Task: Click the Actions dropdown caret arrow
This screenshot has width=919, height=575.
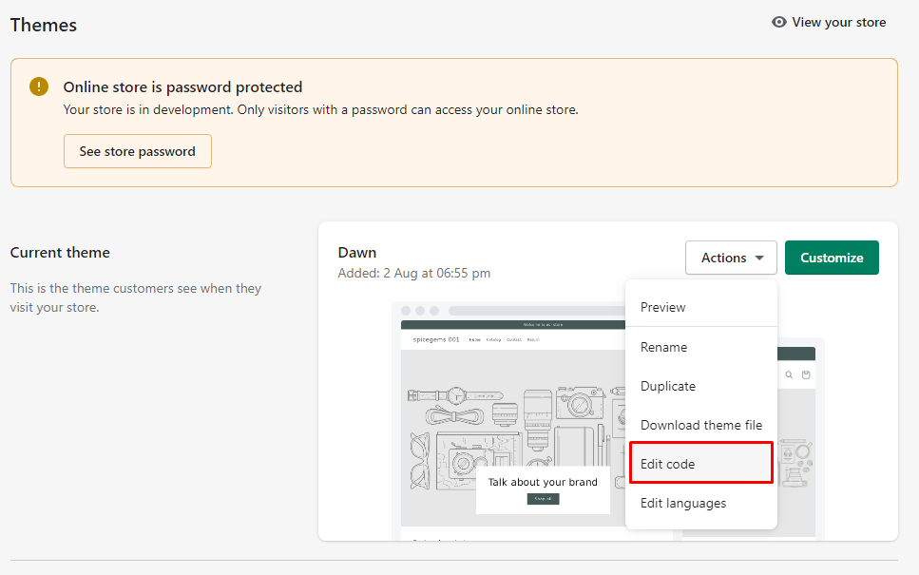Action: (759, 258)
